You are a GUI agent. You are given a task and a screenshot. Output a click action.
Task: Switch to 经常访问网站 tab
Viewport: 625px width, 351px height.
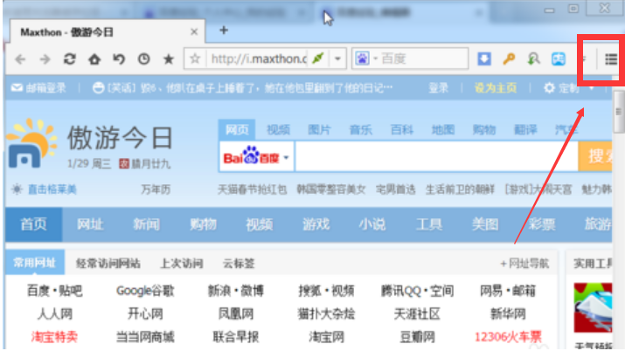pos(108,263)
